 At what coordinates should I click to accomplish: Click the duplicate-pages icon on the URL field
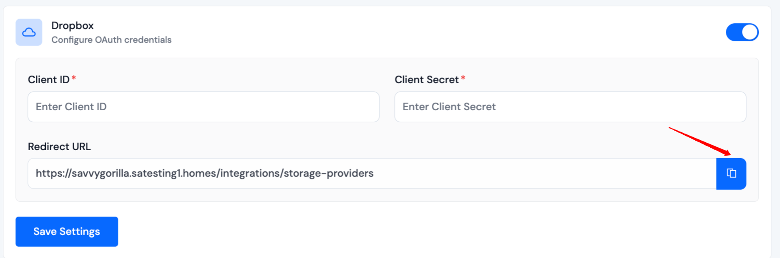pos(731,174)
